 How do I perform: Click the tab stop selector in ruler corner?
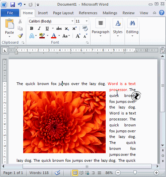5,51
